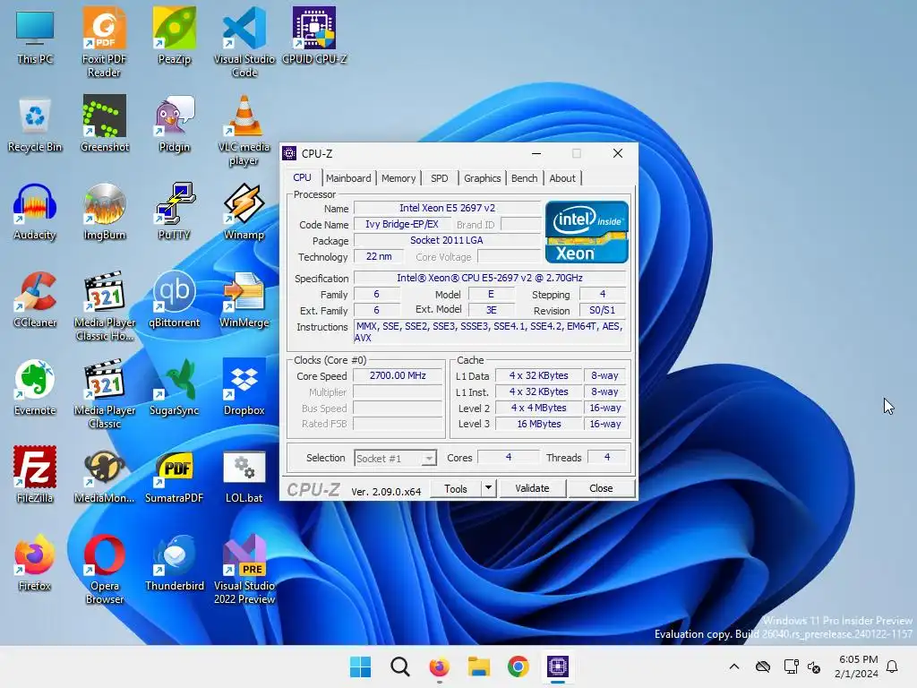Expand the Tools dropdown arrow
917x688 pixels.
coord(488,488)
